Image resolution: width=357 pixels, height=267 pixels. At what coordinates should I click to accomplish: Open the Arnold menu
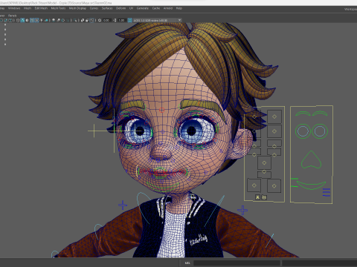168,8
